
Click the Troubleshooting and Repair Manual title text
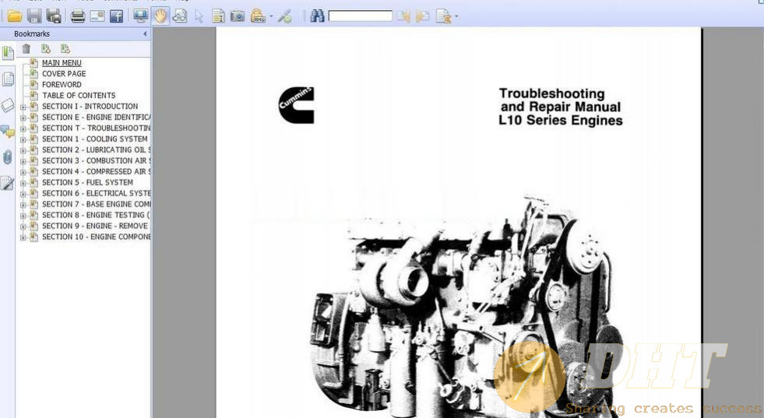click(x=560, y=107)
